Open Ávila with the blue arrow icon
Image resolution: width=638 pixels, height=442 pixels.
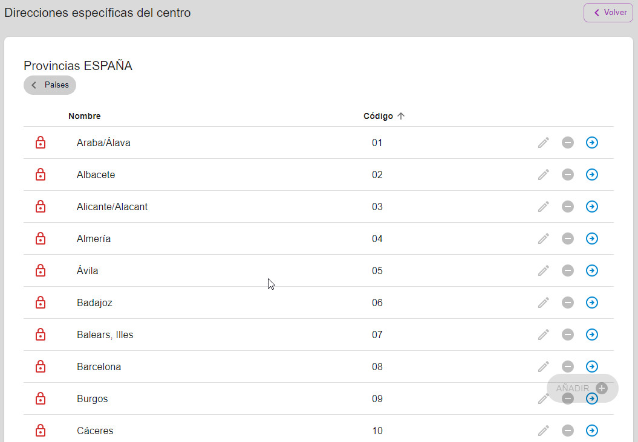[x=592, y=271]
